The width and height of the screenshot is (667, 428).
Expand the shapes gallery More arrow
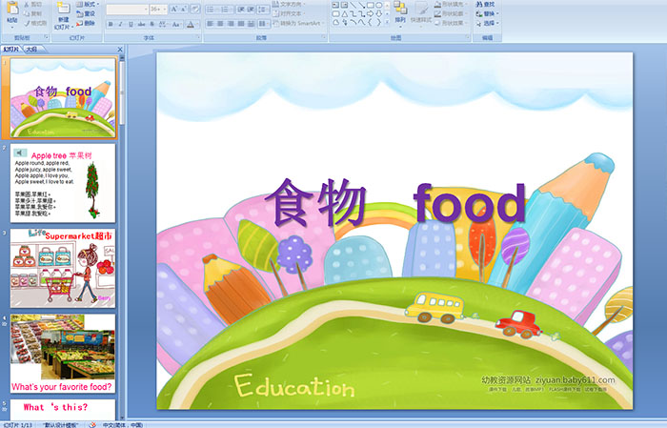[387, 23]
